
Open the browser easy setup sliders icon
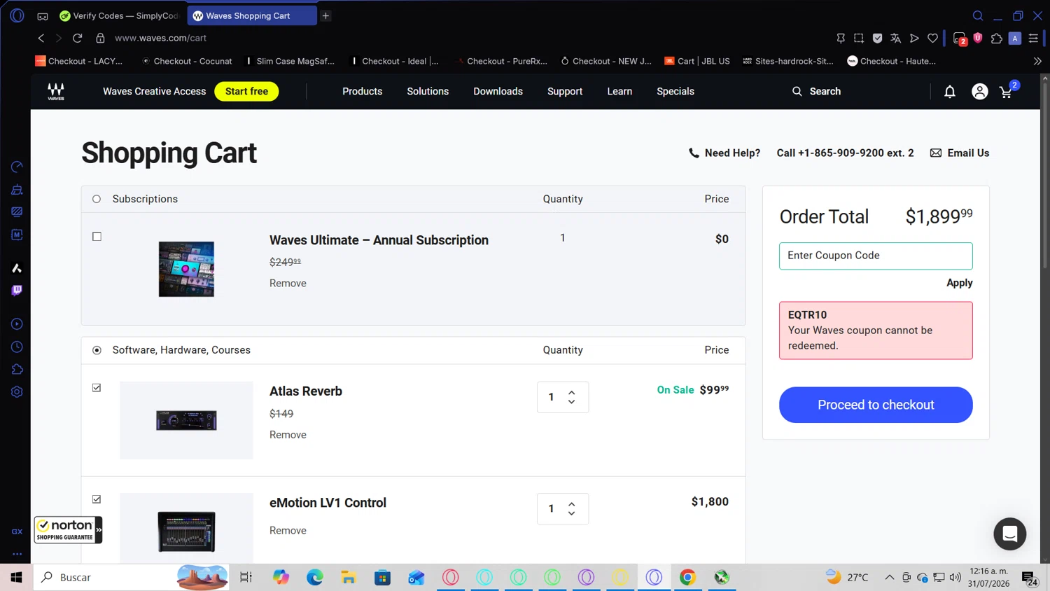coord(1033,38)
